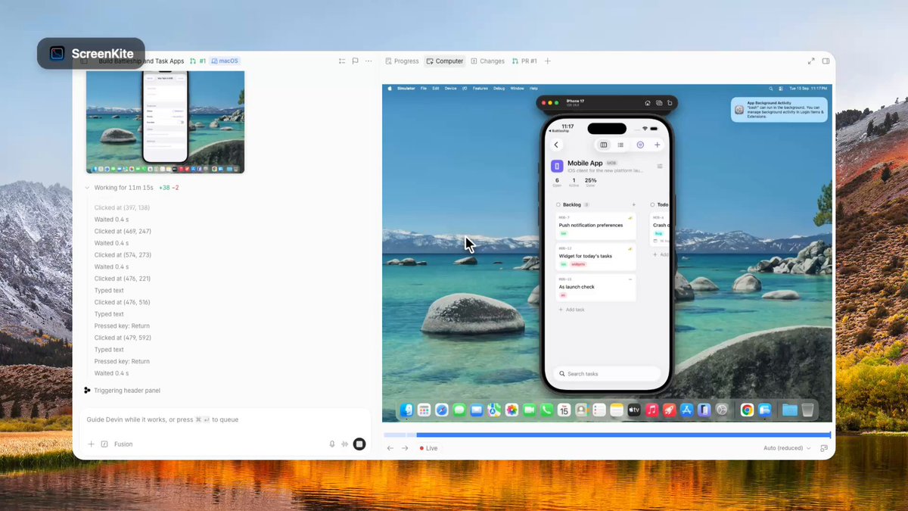Open Safari from the remote dock

tap(441, 410)
